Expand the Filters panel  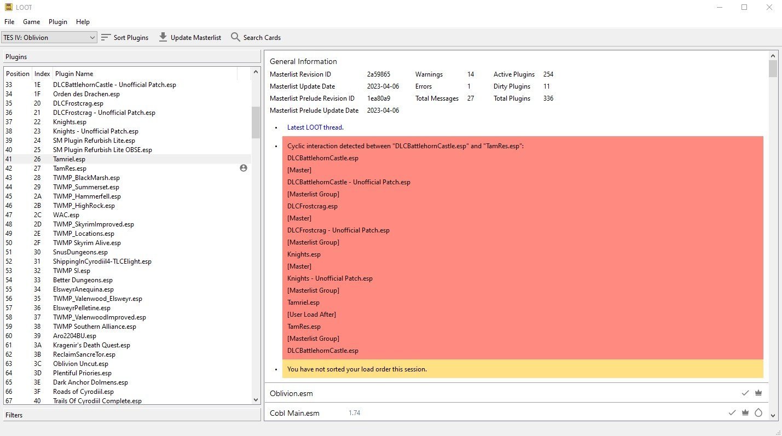131,415
